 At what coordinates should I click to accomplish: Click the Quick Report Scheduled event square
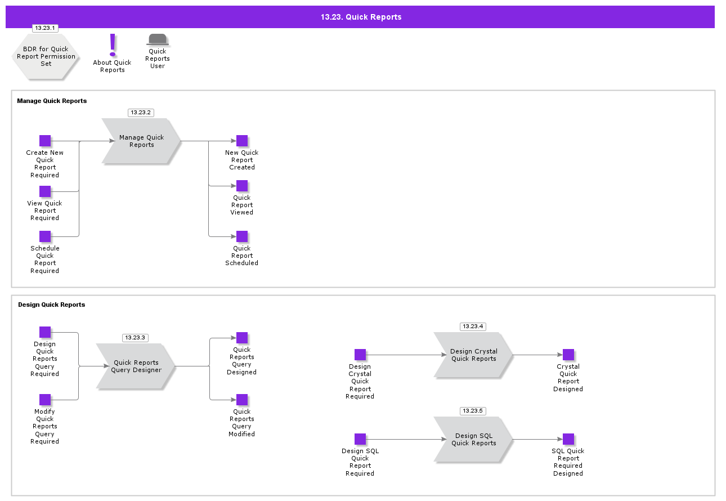click(x=242, y=236)
